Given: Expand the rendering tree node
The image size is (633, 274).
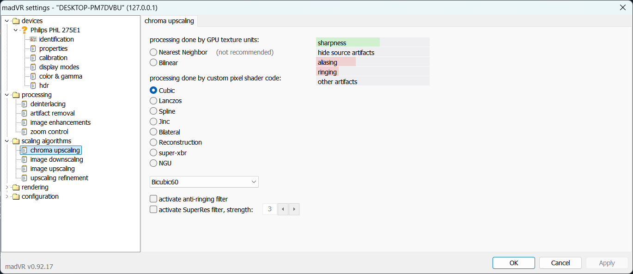Looking at the screenshot, I should click(x=7, y=187).
